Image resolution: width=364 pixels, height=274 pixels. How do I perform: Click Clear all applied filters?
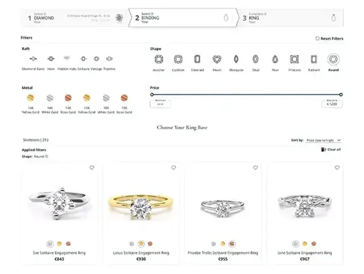click(331, 149)
